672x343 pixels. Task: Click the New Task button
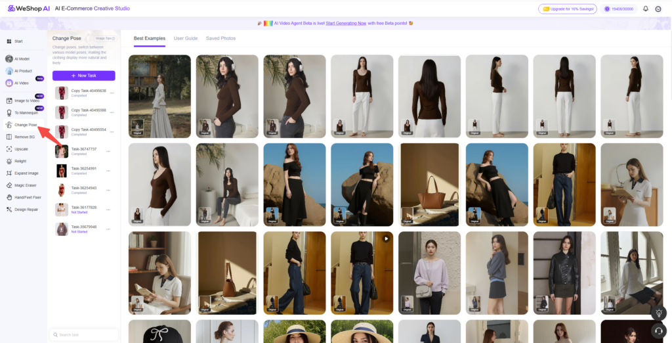(83, 76)
